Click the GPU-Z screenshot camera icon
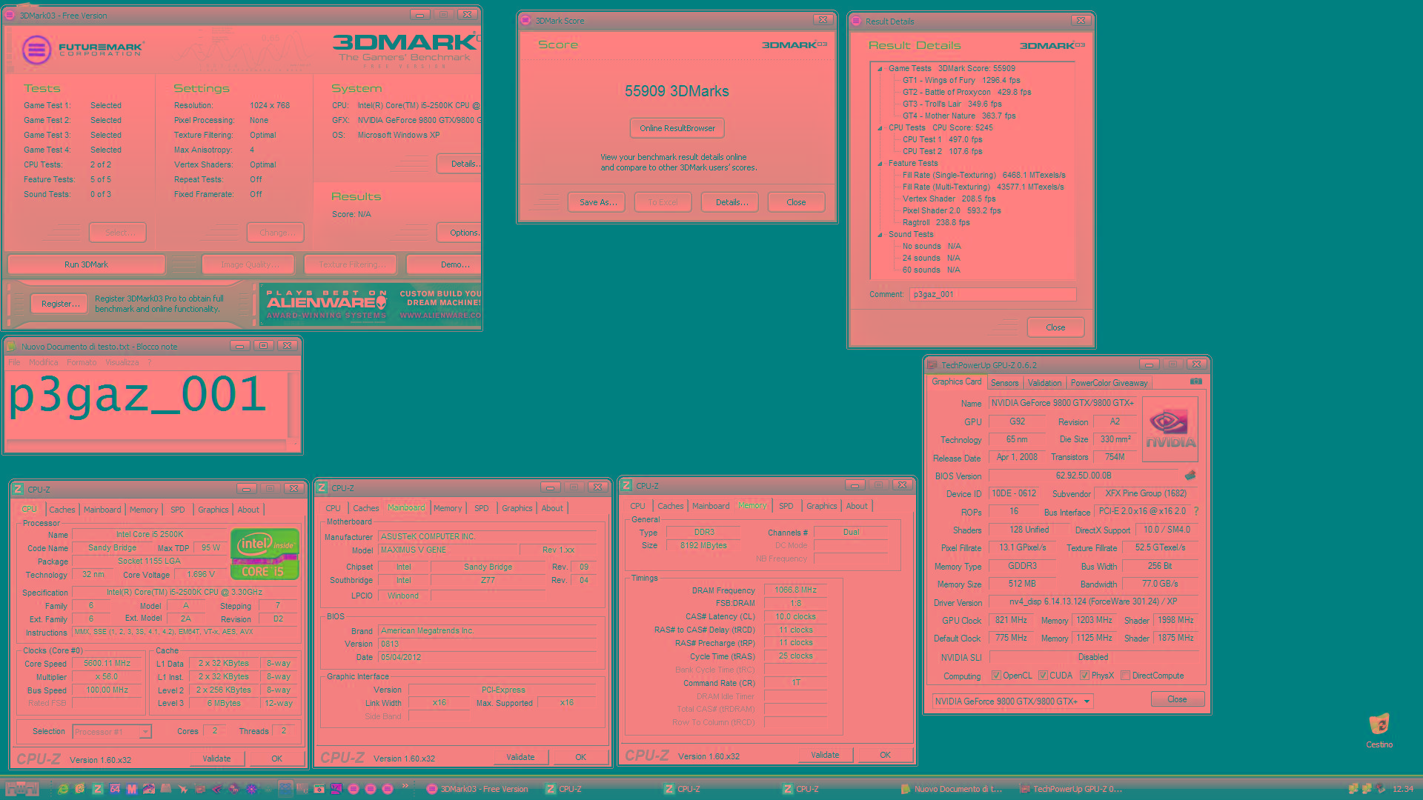This screenshot has height=800, width=1423. coord(1196,381)
